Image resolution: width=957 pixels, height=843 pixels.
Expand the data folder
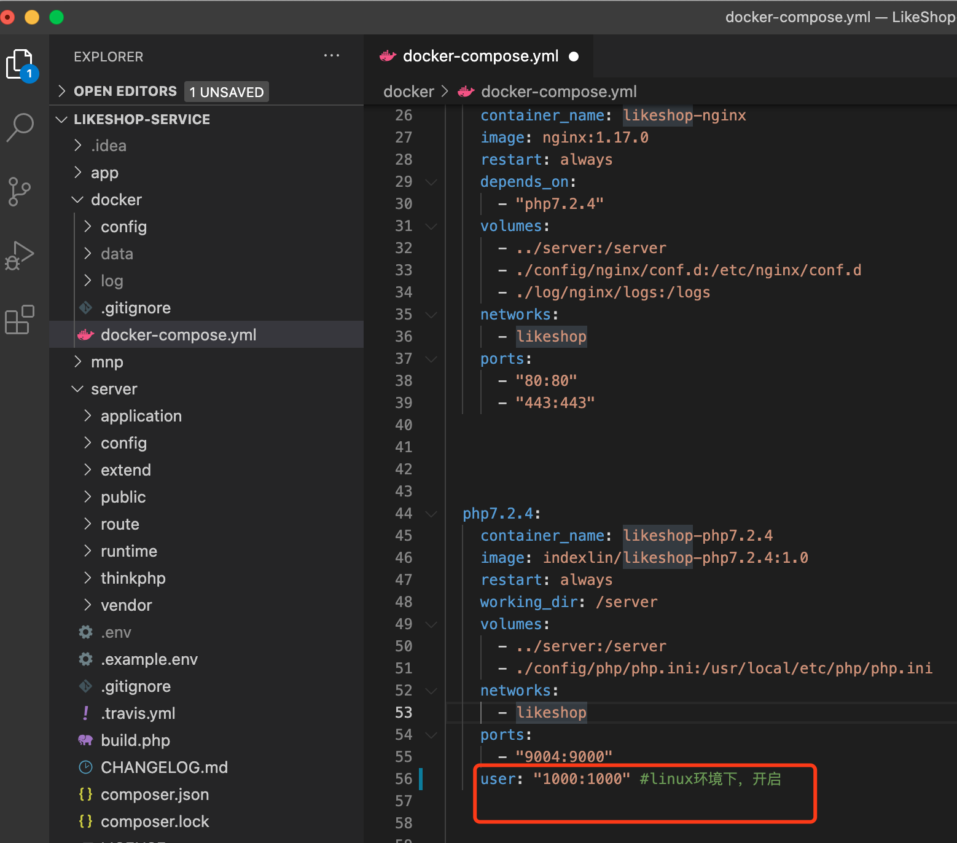(x=87, y=254)
